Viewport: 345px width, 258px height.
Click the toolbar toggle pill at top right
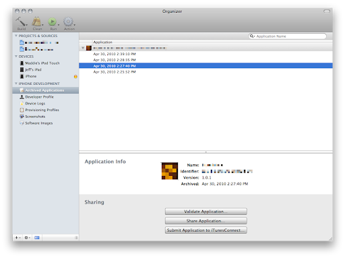(327, 11)
